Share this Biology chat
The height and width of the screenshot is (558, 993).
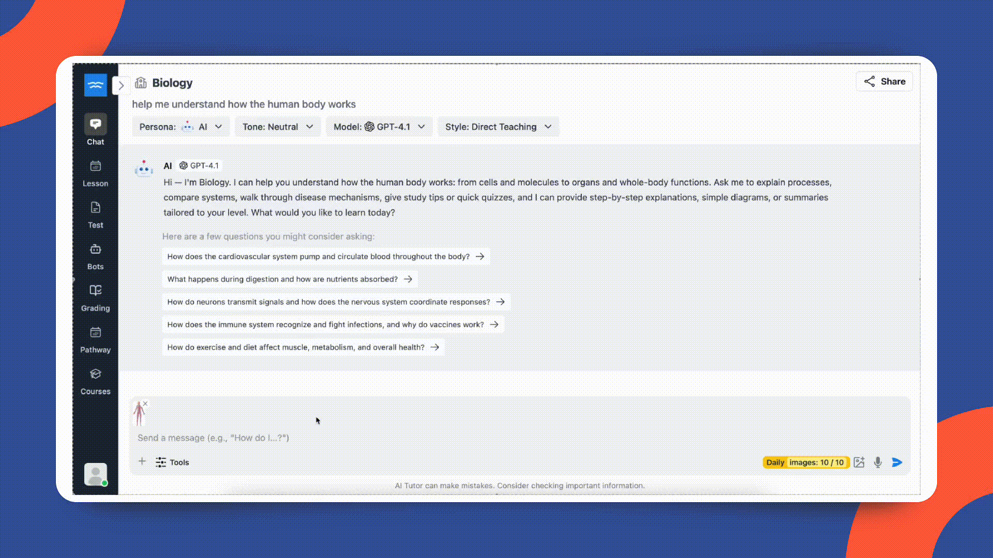coord(884,82)
